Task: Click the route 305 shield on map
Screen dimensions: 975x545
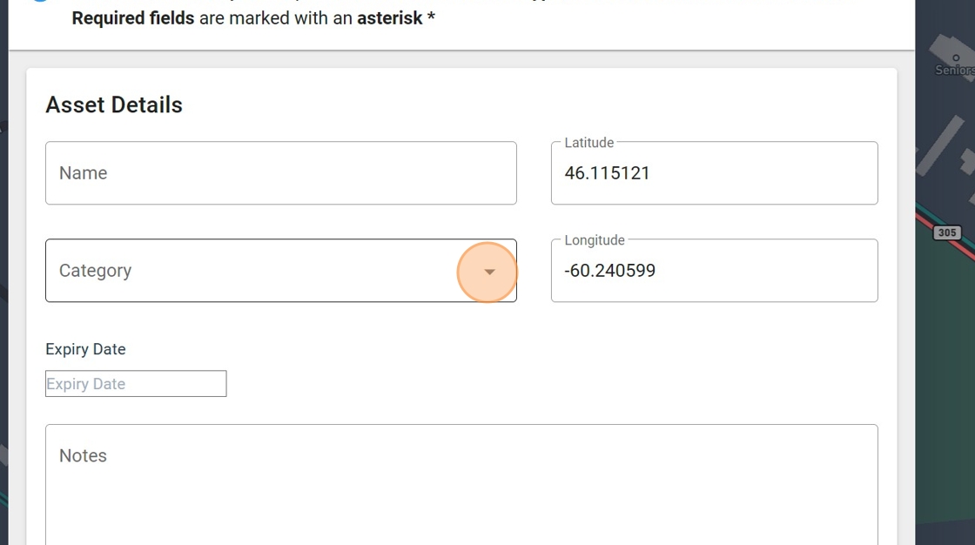Action: coord(947,232)
